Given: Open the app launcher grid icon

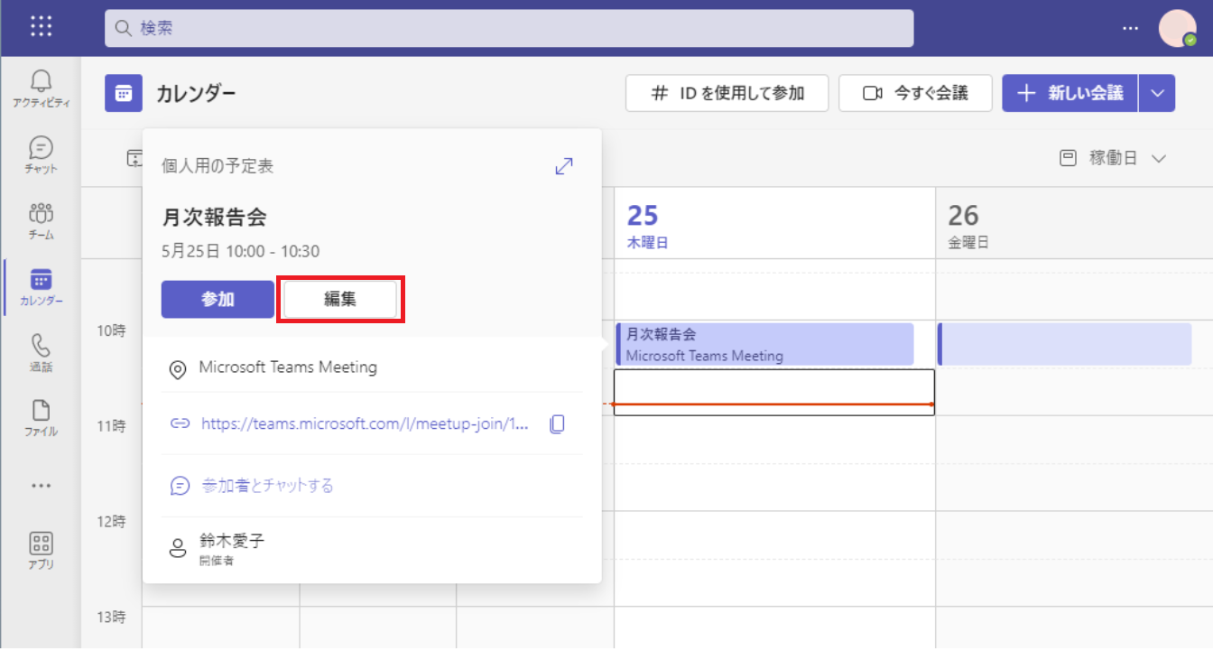Looking at the screenshot, I should click(x=42, y=27).
